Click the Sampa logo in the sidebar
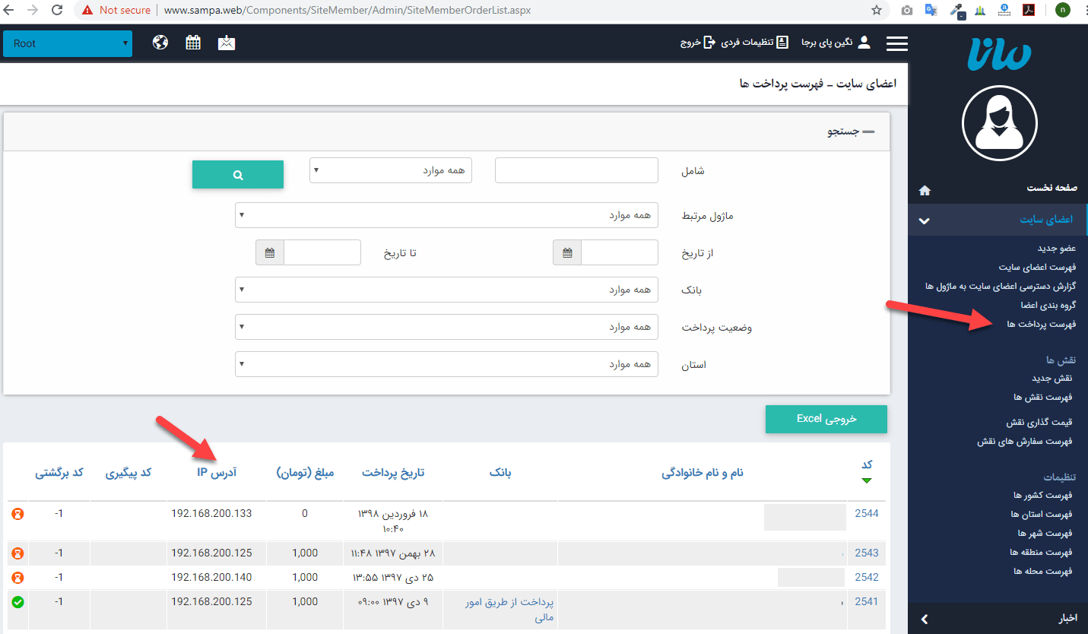This screenshot has width=1088, height=634. pyautogui.click(x=998, y=54)
